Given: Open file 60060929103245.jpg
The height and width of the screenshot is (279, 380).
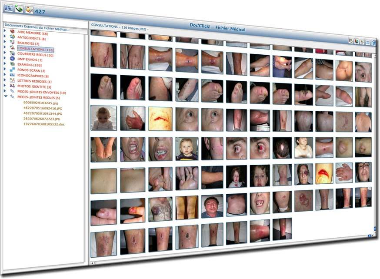Looking at the screenshot, I should click(x=41, y=103).
